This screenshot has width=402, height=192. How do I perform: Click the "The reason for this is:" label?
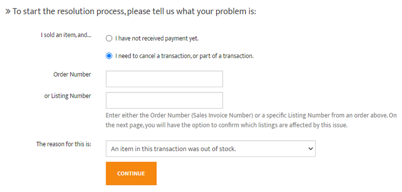tap(64, 144)
